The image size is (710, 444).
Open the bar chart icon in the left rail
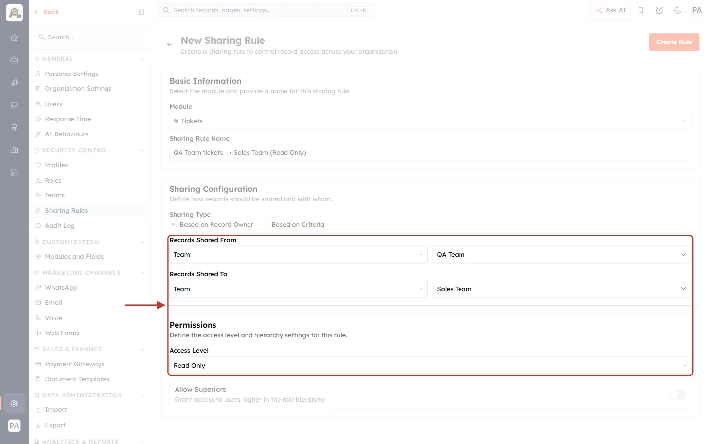[x=14, y=150]
